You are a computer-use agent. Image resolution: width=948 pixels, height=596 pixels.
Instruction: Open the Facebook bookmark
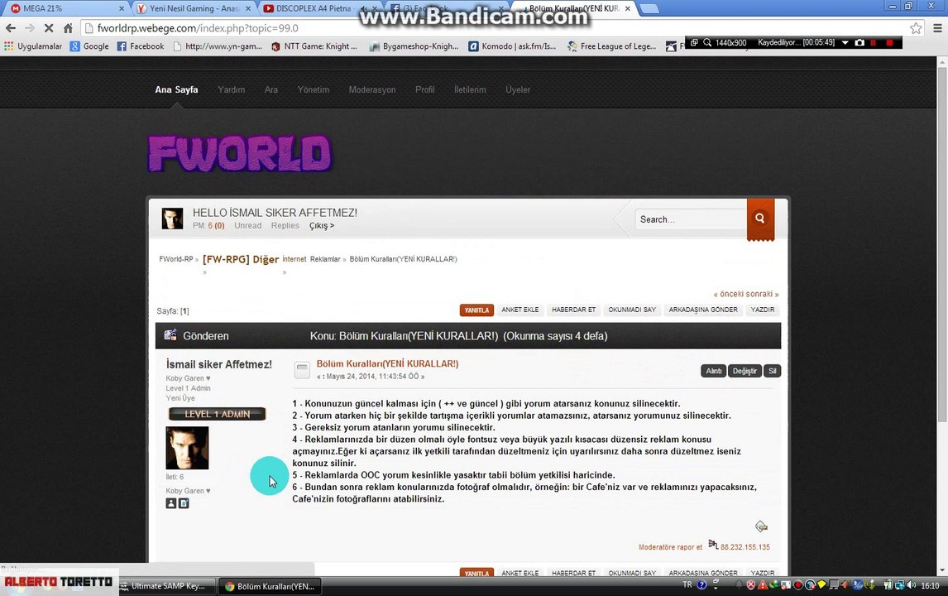point(141,46)
